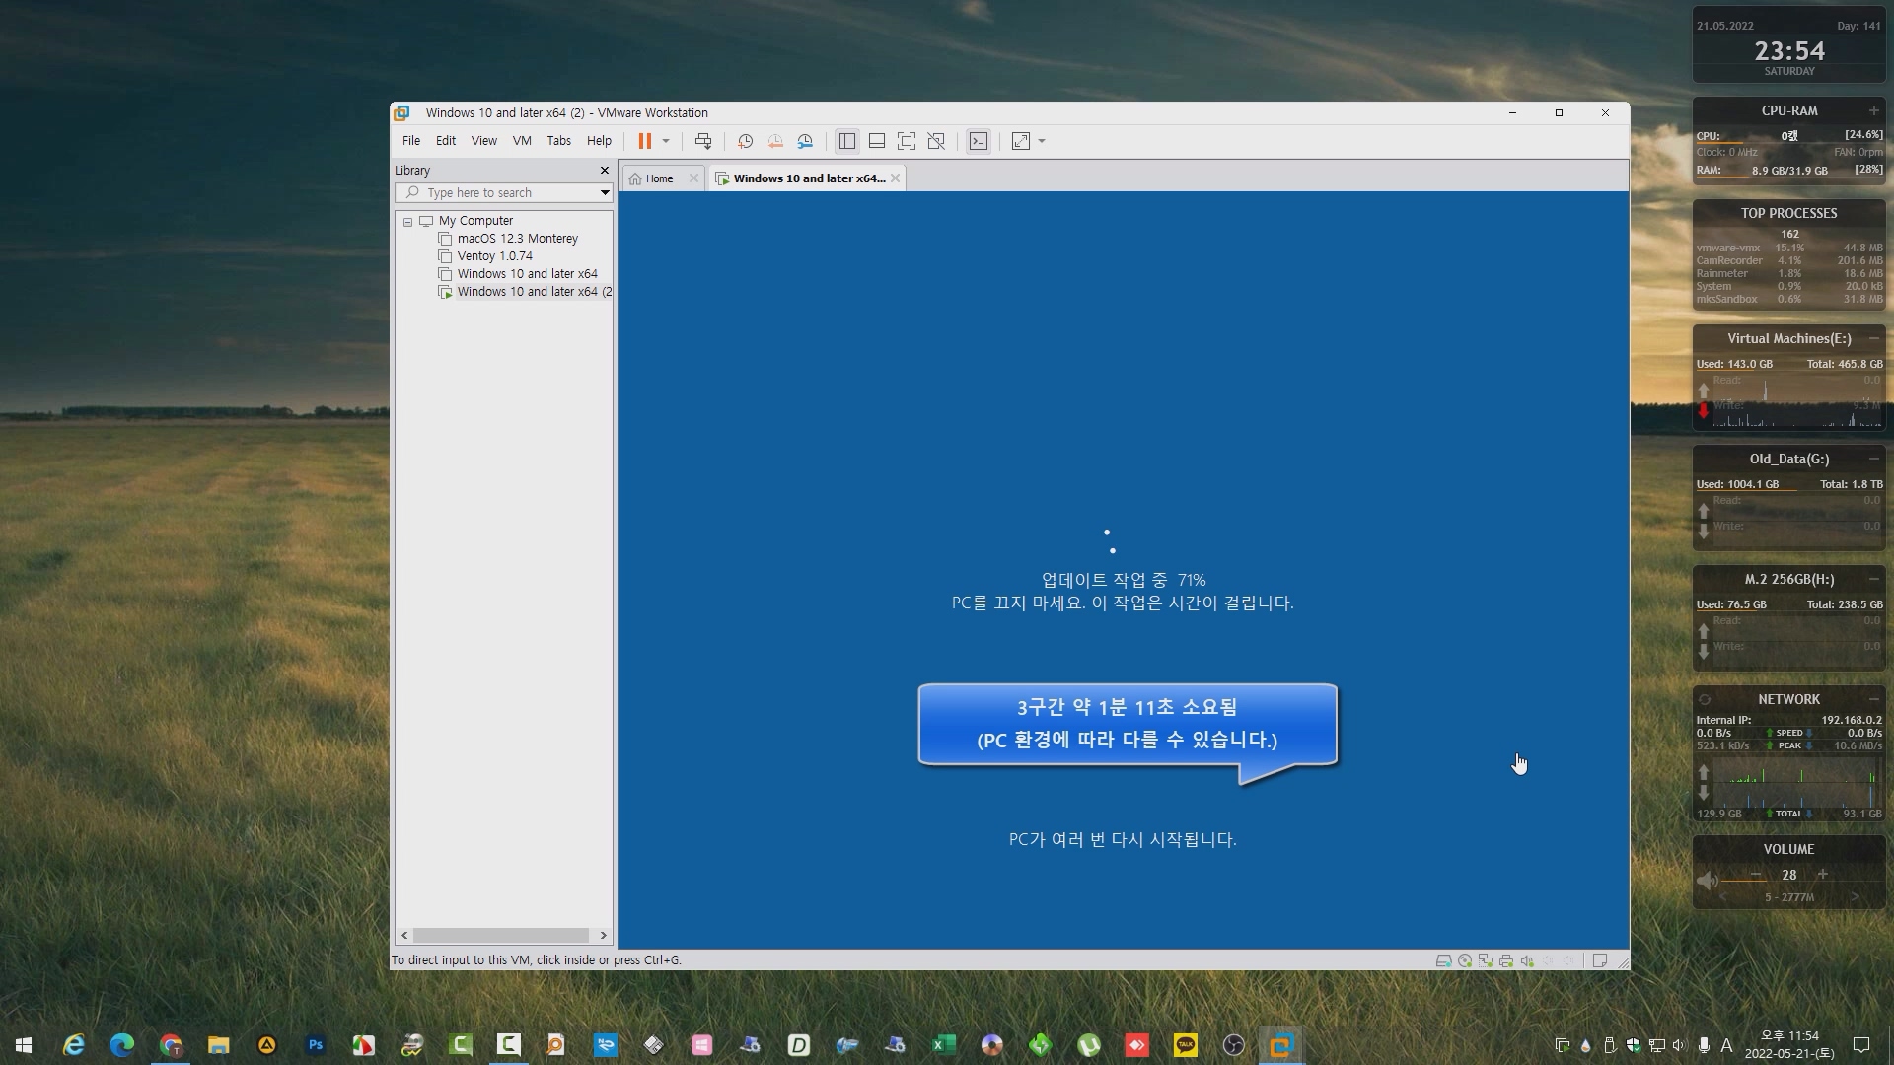
Task: Open the Help menu
Action: coord(599,141)
